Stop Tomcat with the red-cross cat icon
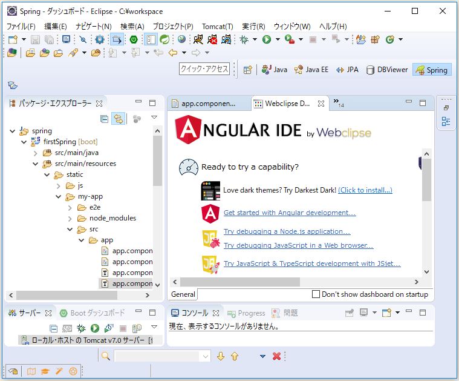Image resolution: width=459 pixels, height=381 pixels. (212, 39)
